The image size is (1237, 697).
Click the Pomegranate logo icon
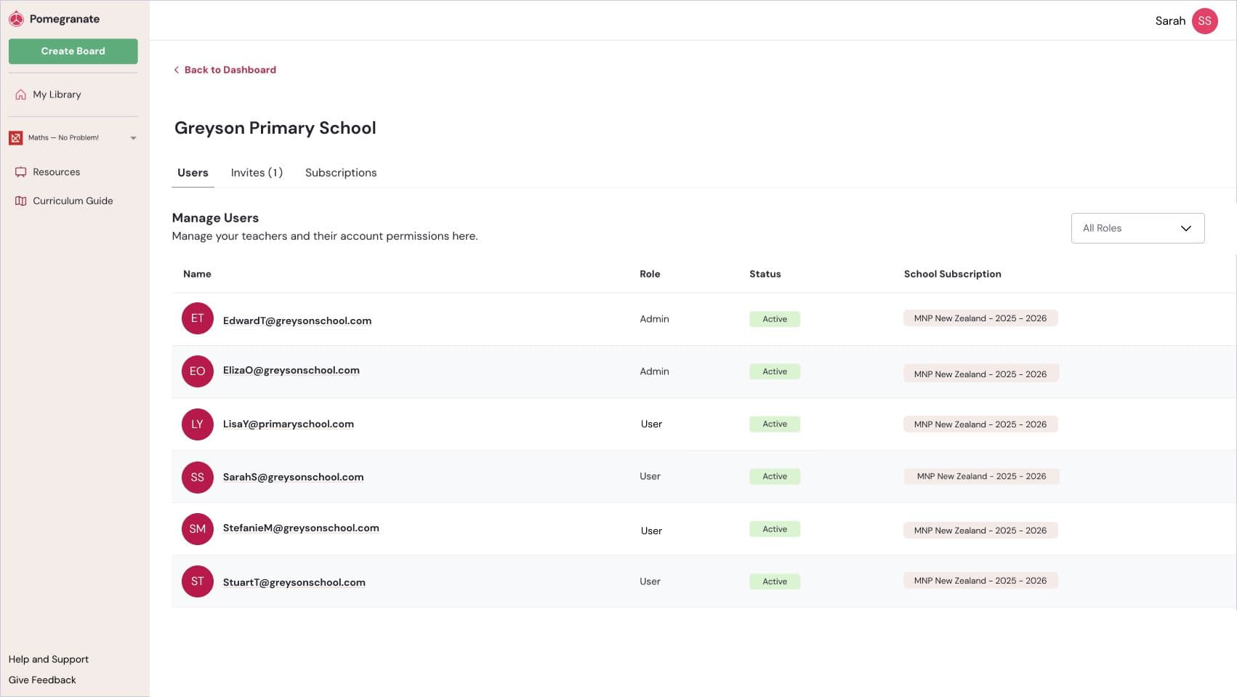(16, 19)
